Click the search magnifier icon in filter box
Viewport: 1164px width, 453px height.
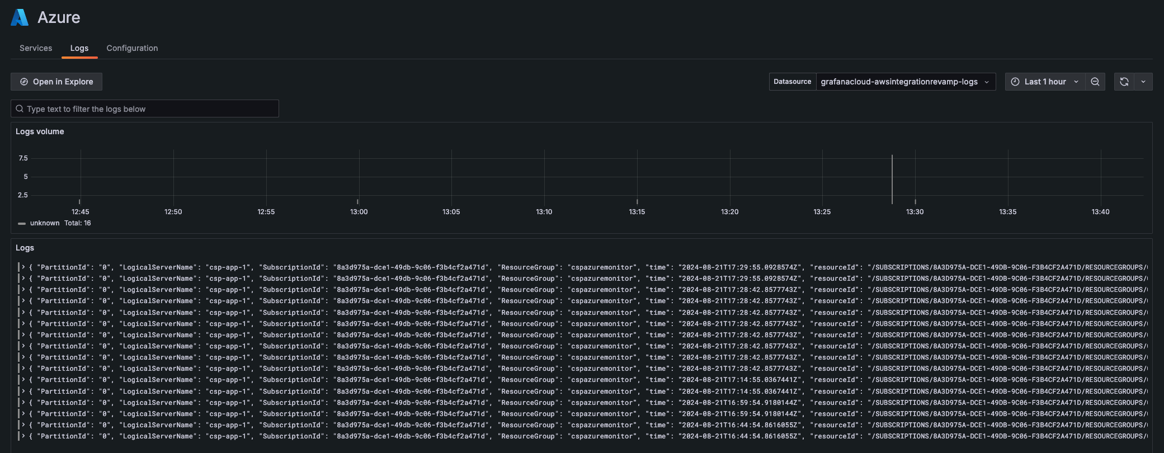pos(20,108)
